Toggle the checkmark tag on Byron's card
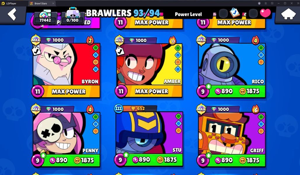 (x=36, y=51)
